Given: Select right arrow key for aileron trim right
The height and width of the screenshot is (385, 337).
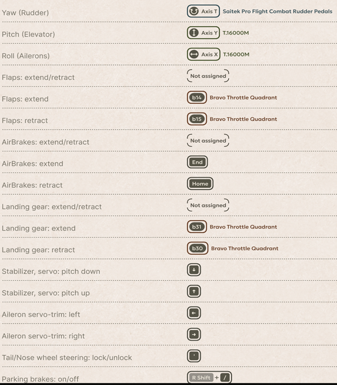Looking at the screenshot, I should coord(194,334).
